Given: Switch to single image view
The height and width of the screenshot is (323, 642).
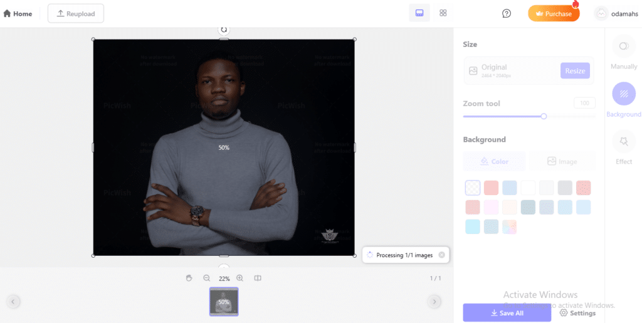Looking at the screenshot, I should pyautogui.click(x=419, y=13).
